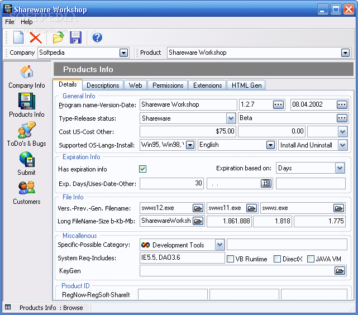Expand the Development Tools category dropdown
Viewport: 358px width, 315px height.
click(x=219, y=245)
